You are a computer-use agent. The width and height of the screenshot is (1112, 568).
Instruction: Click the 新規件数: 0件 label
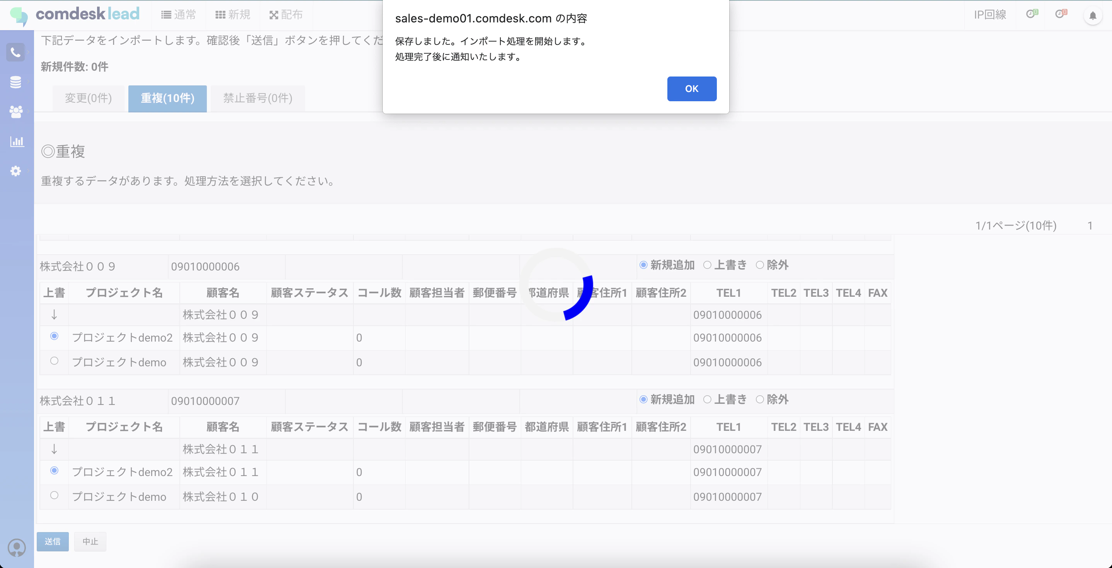(x=75, y=67)
